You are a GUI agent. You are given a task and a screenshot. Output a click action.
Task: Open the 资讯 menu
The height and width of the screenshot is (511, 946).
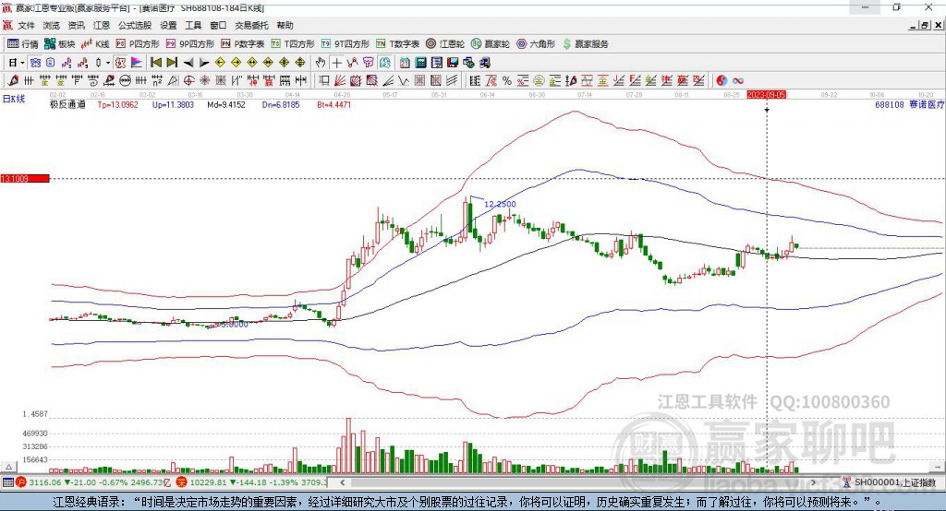click(76, 25)
